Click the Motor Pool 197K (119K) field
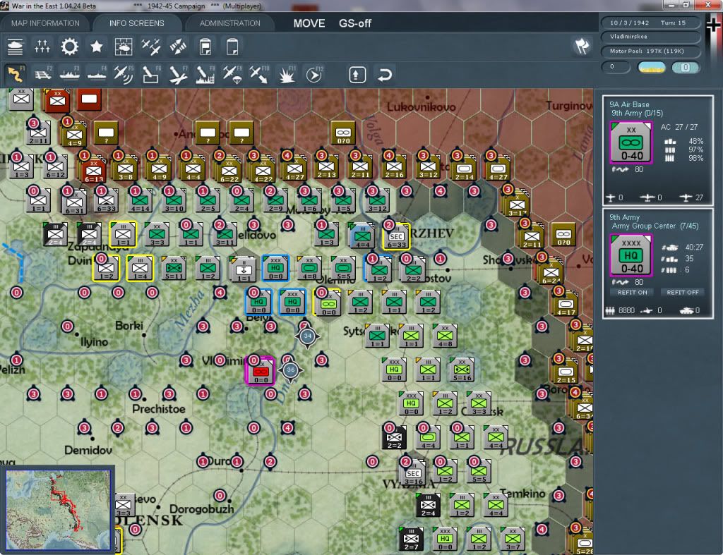Viewport: 723px width, 555px height. pyautogui.click(x=652, y=51)
